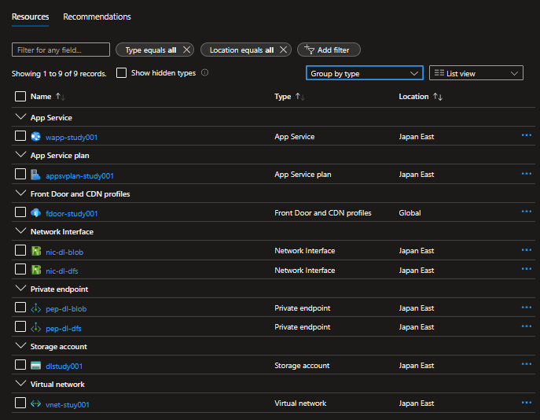
Task: Sort by the Type column arrows
Action: click(x=300, y=97)
